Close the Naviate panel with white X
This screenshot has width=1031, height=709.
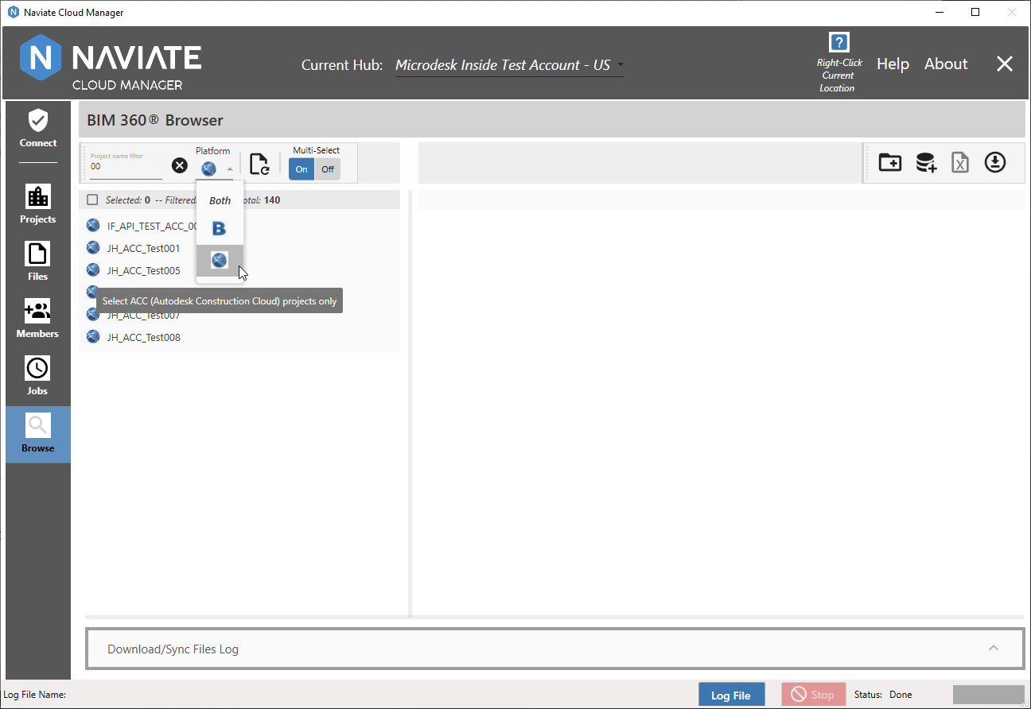pyautogui.click(x=1005, y=64)
